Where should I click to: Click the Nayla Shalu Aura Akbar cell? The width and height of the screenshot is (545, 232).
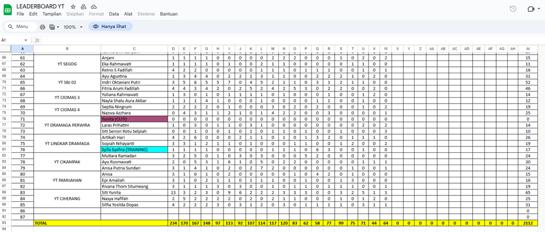(x=134, y=101)
